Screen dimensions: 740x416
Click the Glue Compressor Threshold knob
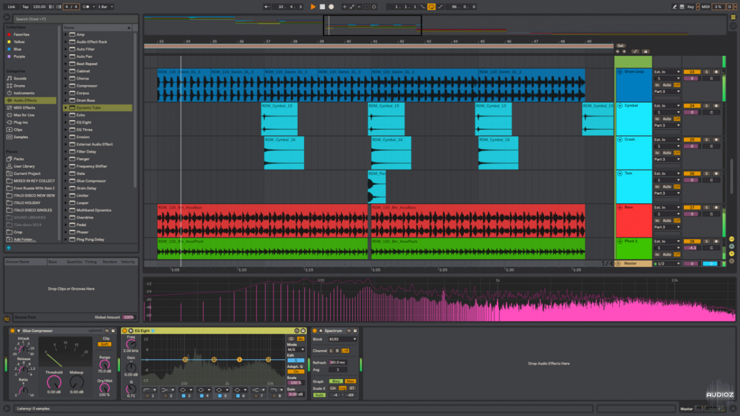tap(54, 382)
